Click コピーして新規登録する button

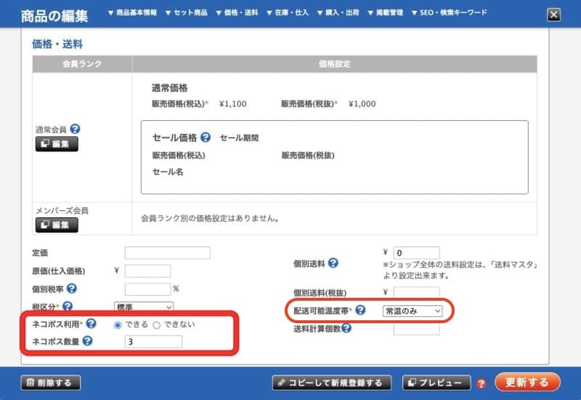[x=332, y=383]
